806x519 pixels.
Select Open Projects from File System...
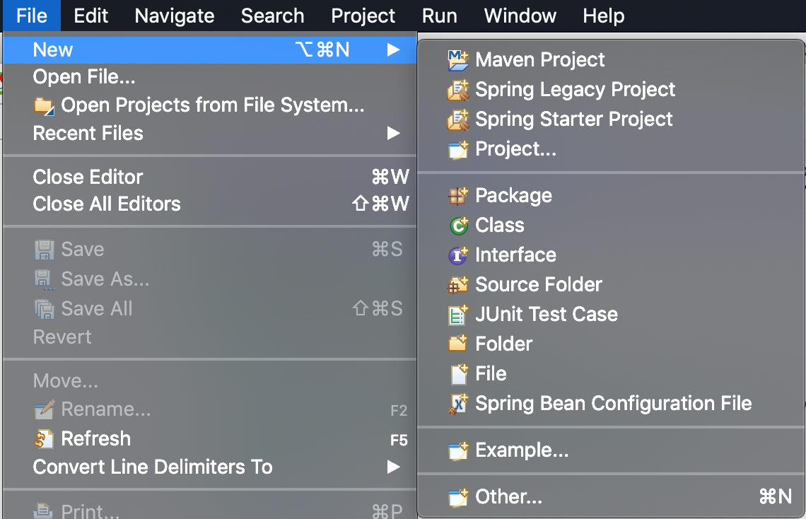[210, 105]
